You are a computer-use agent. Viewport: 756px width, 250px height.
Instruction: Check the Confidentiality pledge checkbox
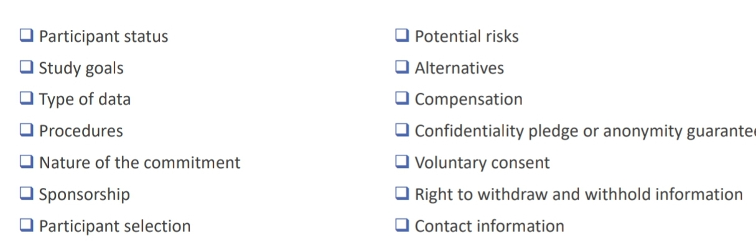403,130
